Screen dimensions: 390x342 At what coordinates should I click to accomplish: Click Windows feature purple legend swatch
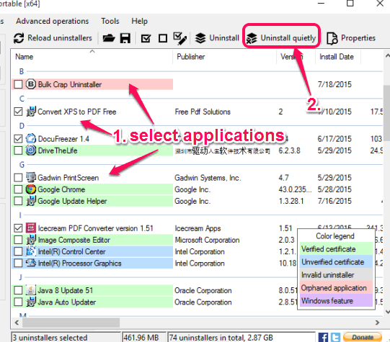point(336,300)
